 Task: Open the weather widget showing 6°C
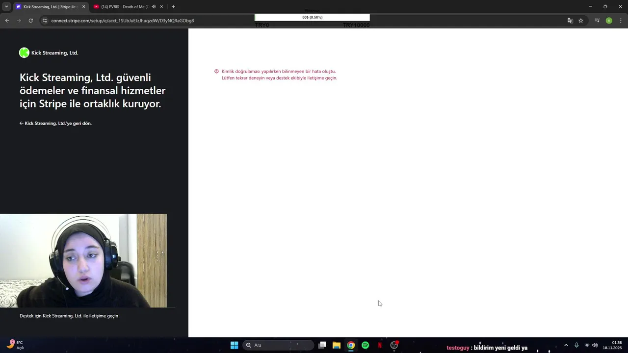click(15, 345)
